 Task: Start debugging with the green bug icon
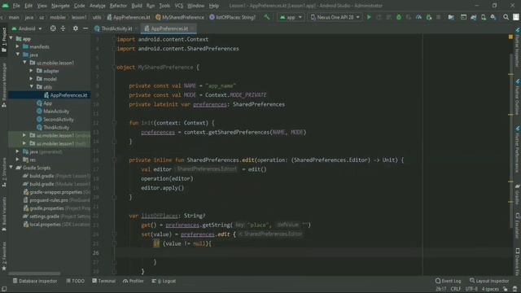(399, 17)
